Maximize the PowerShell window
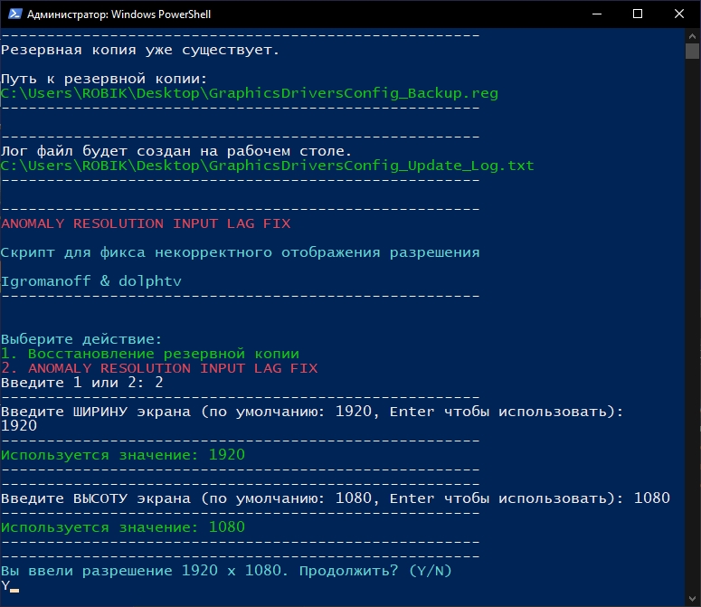 pyautogui.click(x=639, y=14)
